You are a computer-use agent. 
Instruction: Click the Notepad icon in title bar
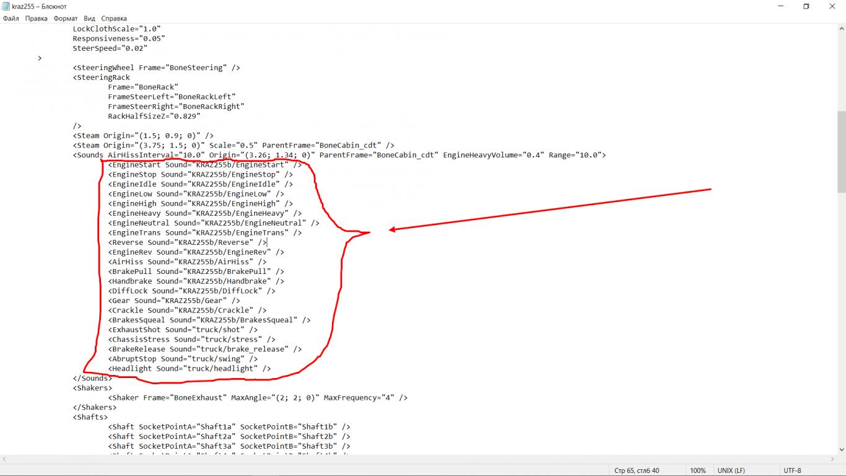(6, 6)
